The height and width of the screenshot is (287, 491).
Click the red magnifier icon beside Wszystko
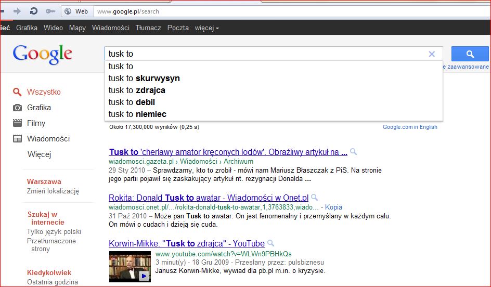(x=17, y=92)
